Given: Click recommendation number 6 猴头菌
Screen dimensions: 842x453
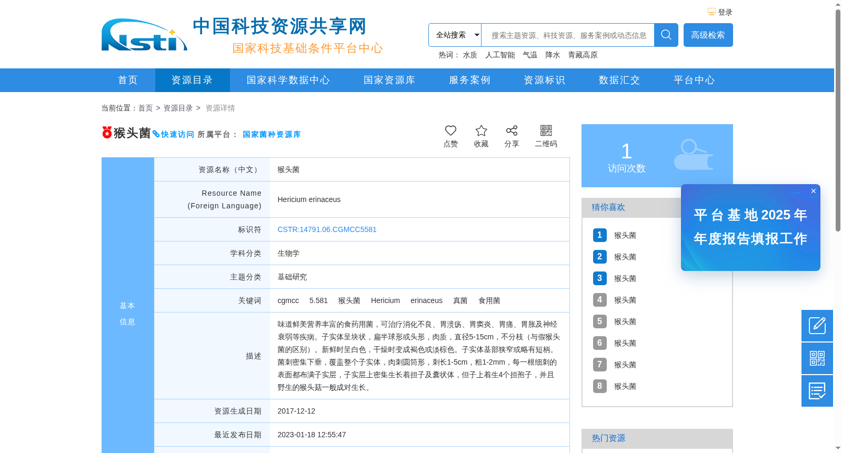Looking at the screenshot, I should coord(625,343).
